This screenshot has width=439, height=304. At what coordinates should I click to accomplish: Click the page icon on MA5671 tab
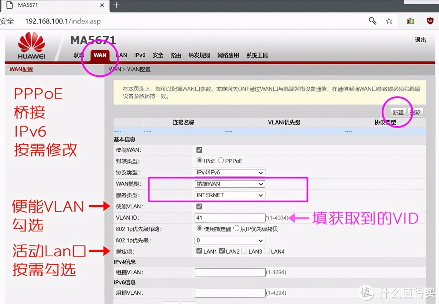[x=10, y=5]
